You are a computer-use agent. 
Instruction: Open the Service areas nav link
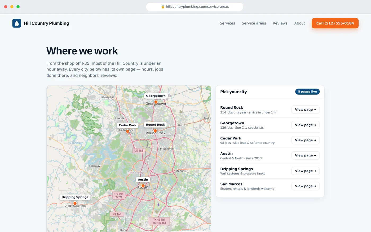tap(254, 23)
